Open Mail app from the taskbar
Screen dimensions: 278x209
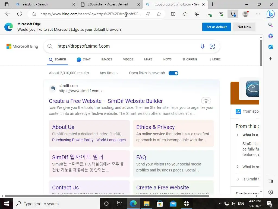[173, 204]
